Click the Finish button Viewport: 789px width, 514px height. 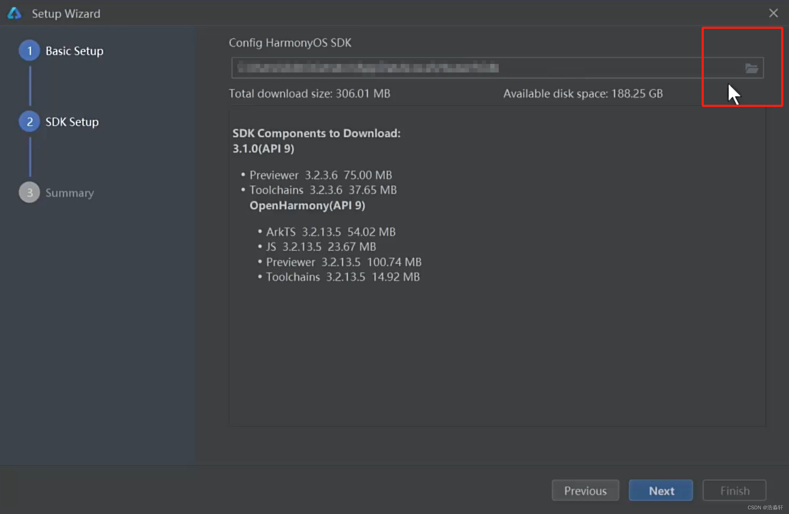[735, 491]
